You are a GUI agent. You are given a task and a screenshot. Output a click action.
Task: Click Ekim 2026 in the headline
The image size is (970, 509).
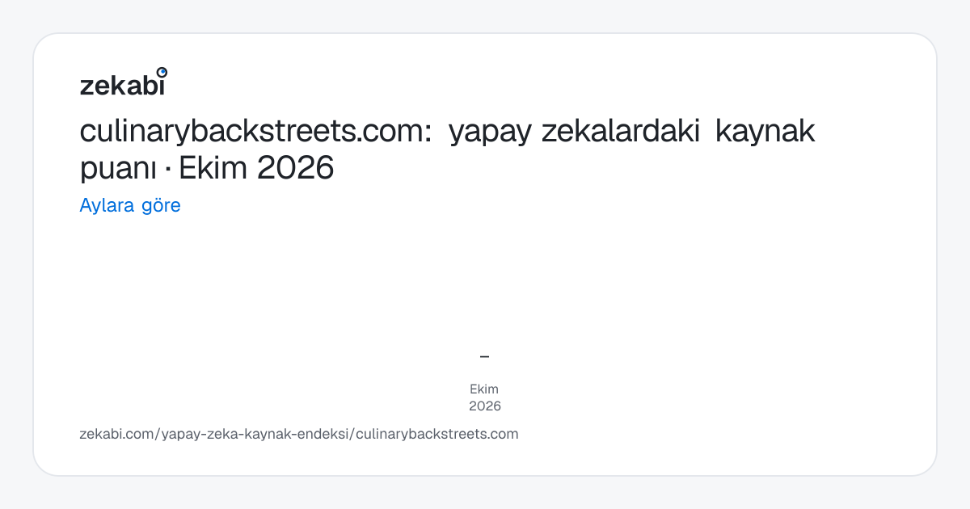256,168
